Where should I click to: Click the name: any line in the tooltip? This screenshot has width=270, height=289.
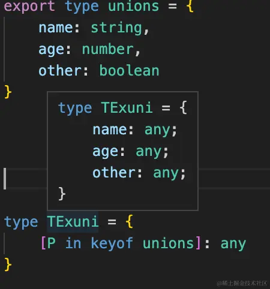click(135, 130)
